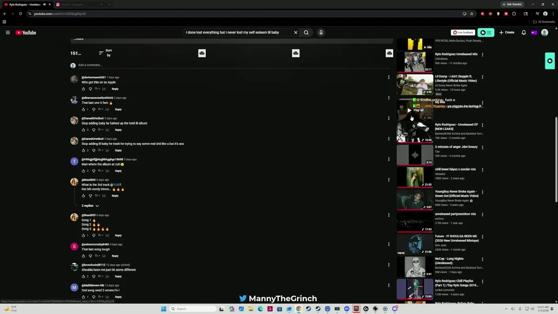The width and height of the screenshot is (558, 314).
Task: Open the Sort by comments dropdown
Action: click(x=105, y=53)
